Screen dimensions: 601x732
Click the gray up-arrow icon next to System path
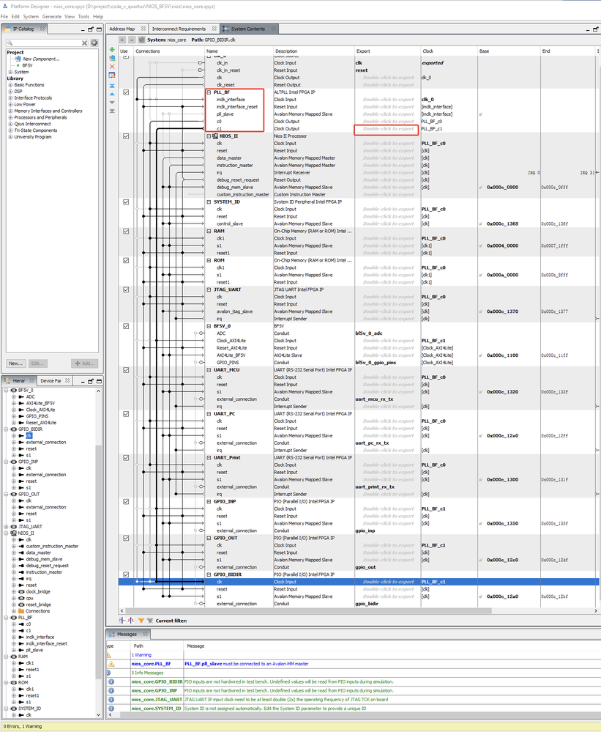(132, 40)
